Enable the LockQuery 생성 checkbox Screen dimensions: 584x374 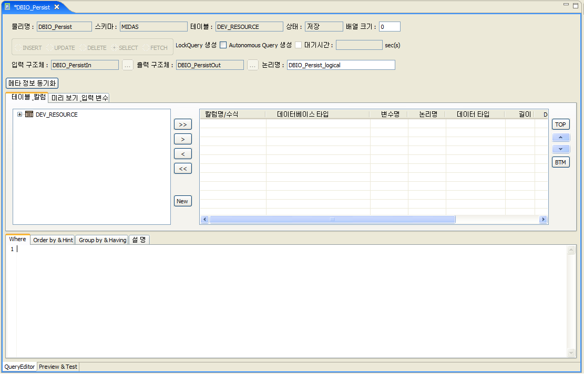click(223, 45)
